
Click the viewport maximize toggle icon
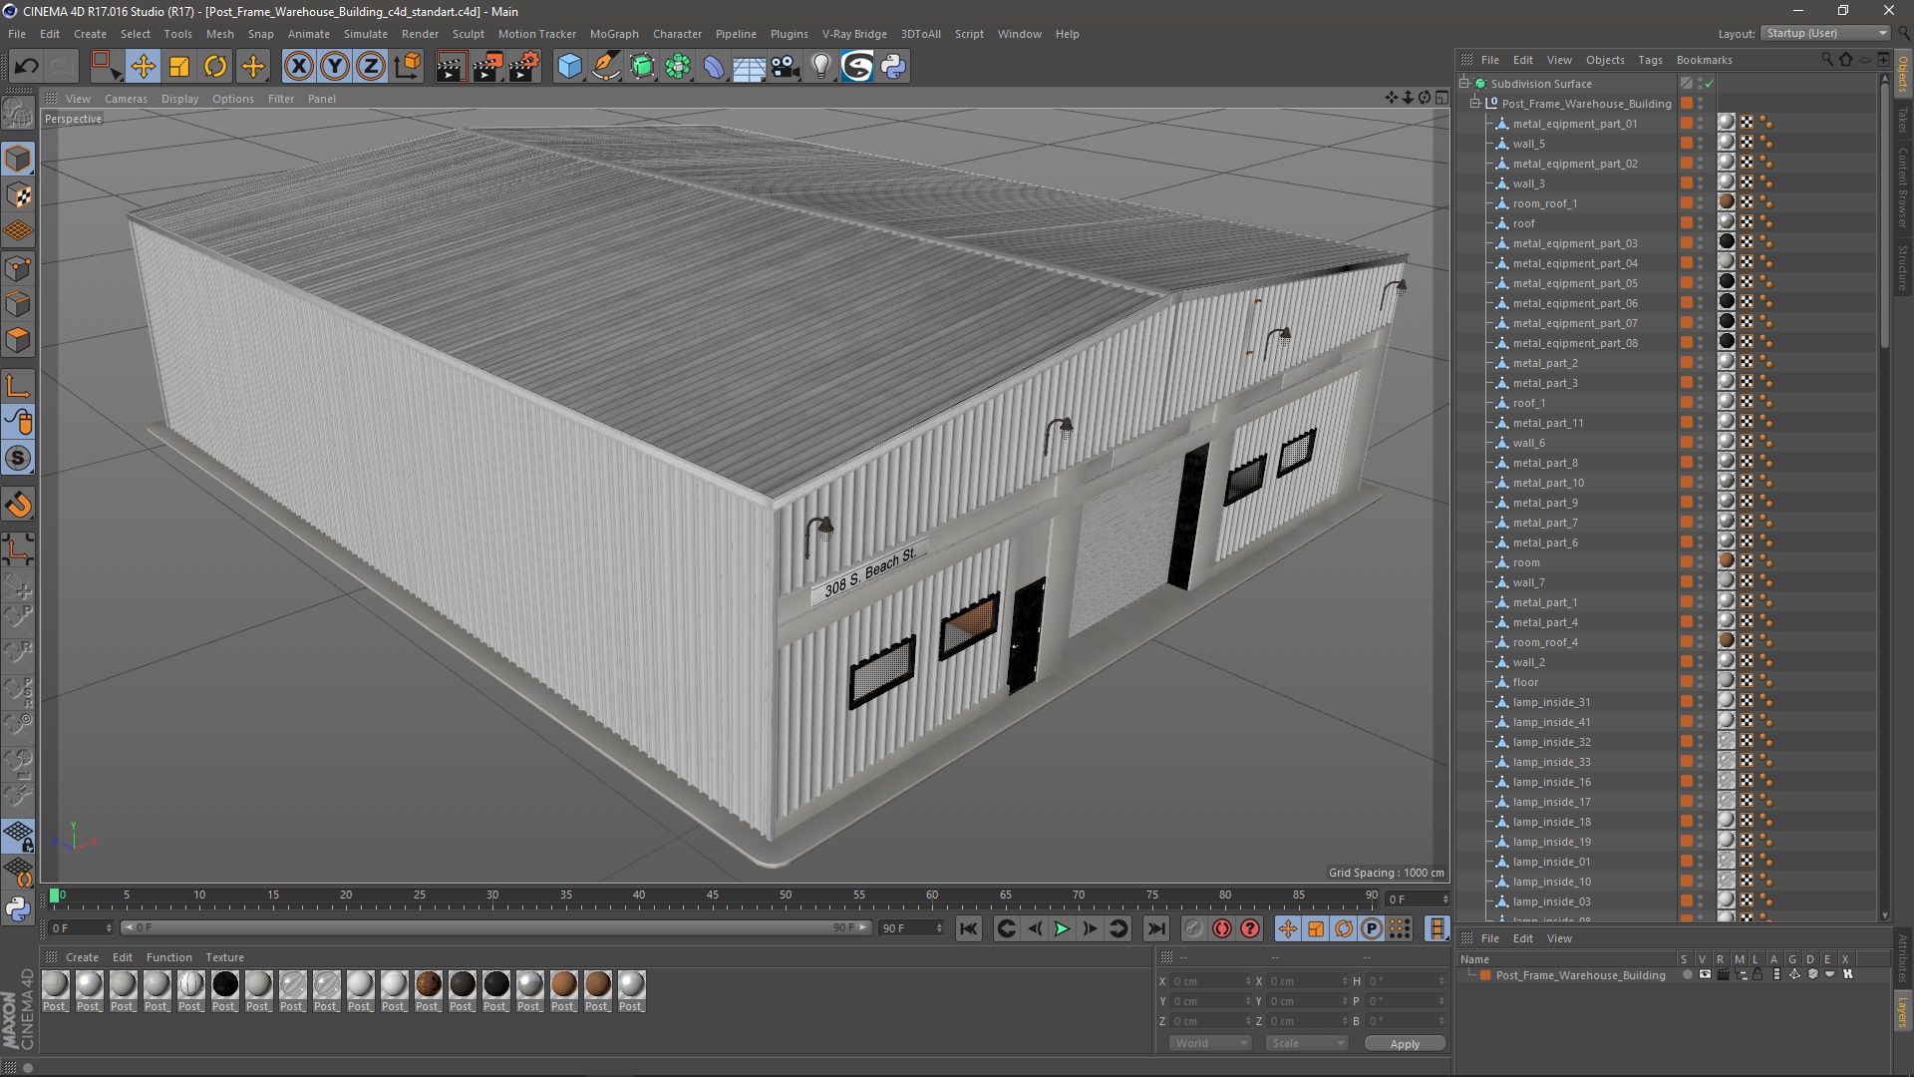point(1441,98)
